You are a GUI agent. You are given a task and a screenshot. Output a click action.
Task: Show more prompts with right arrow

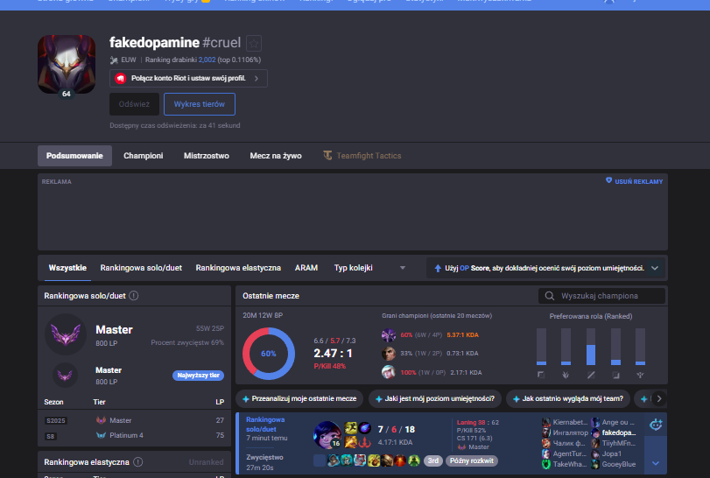pos(659,399)
